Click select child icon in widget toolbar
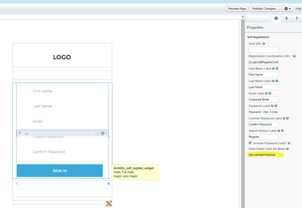This screenshot has height=208, width=302. 27,133
